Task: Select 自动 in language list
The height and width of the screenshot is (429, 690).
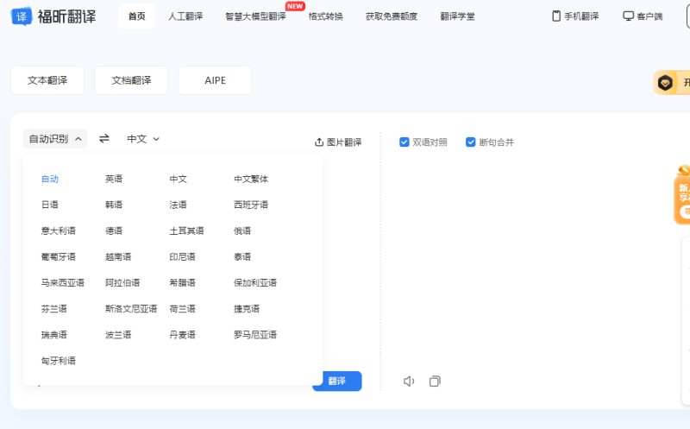Action: point(50,179)
